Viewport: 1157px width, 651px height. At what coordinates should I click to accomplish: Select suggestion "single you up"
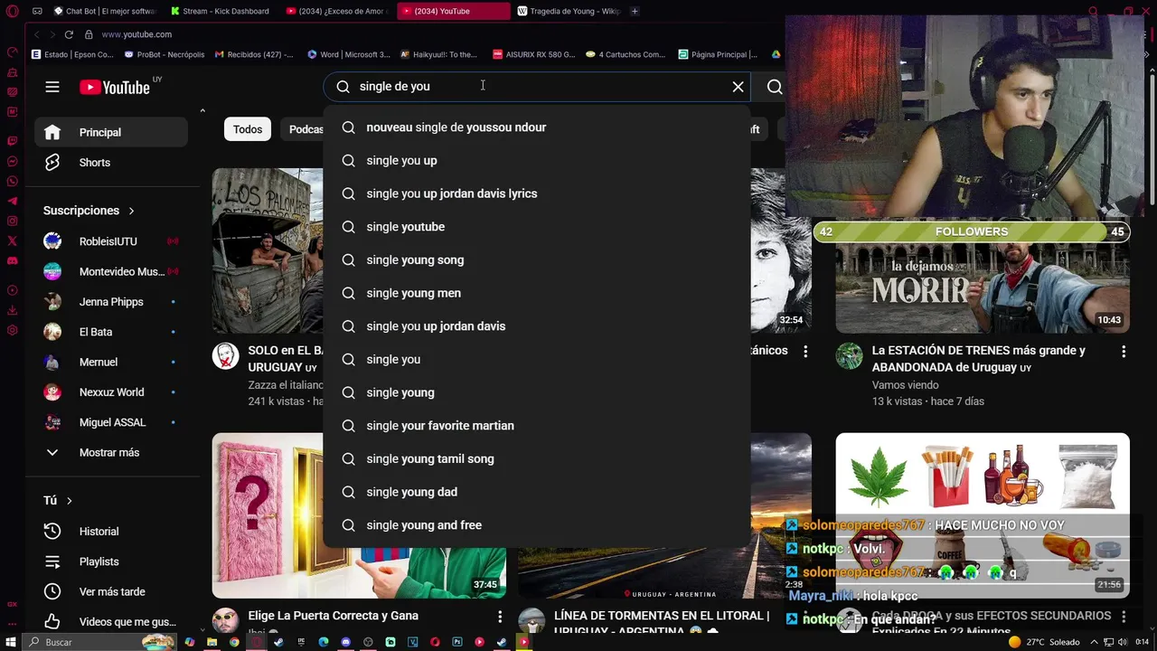coord(537,161)
